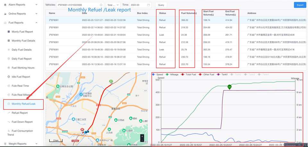Click the Alarm Reports bell icon
The width and height of the screenshot is (308, 147).
tap(5, 4)
